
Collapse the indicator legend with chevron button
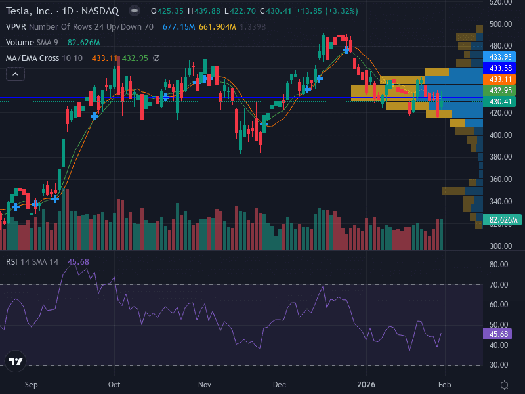tap(15, 74)
